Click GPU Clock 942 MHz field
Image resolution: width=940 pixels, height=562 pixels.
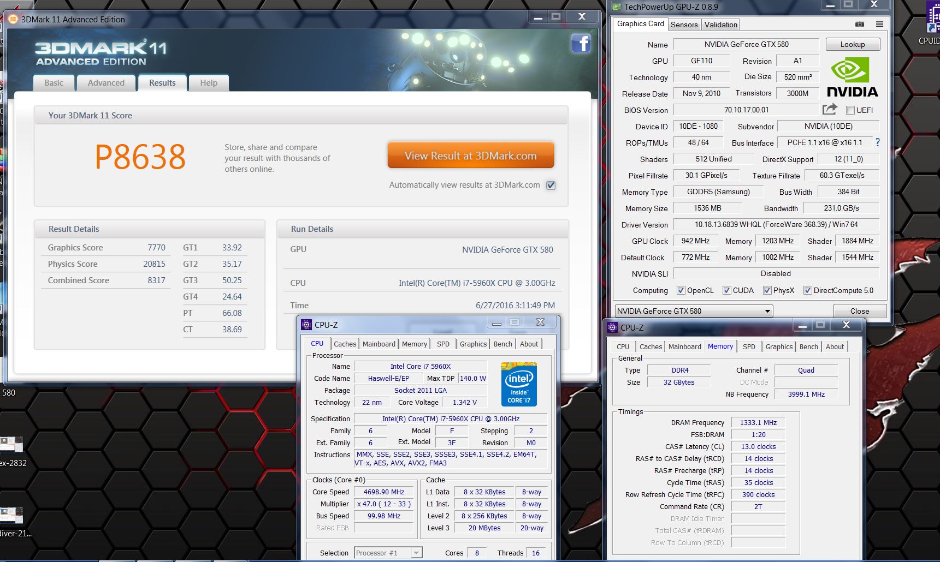click(x=695, y=241)
